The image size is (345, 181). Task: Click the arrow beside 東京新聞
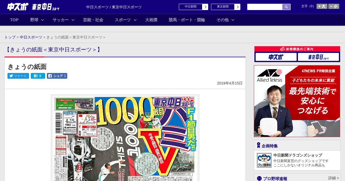pyautogui.click(x=237, y=7)
